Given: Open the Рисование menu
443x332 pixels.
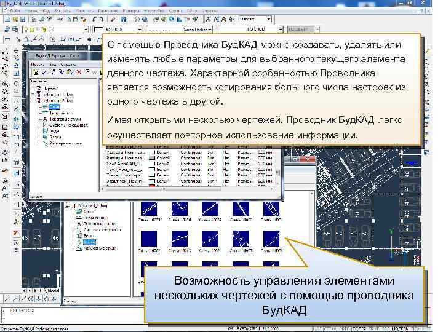Looking at the screenshot, I should click(108, 10).
